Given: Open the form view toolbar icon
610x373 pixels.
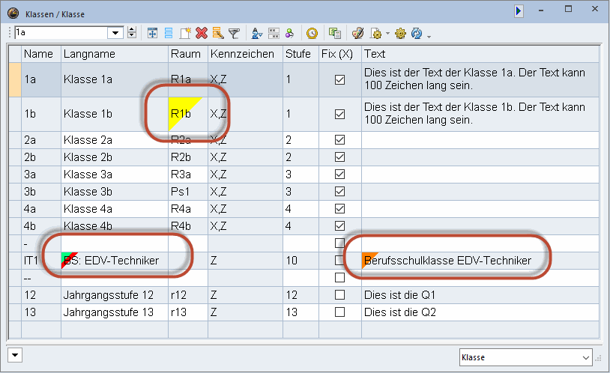Looking at the screenshot, I should coord(153,33).
